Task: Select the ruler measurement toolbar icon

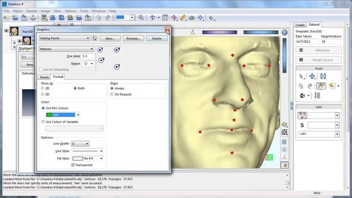Action: point(183,18)
